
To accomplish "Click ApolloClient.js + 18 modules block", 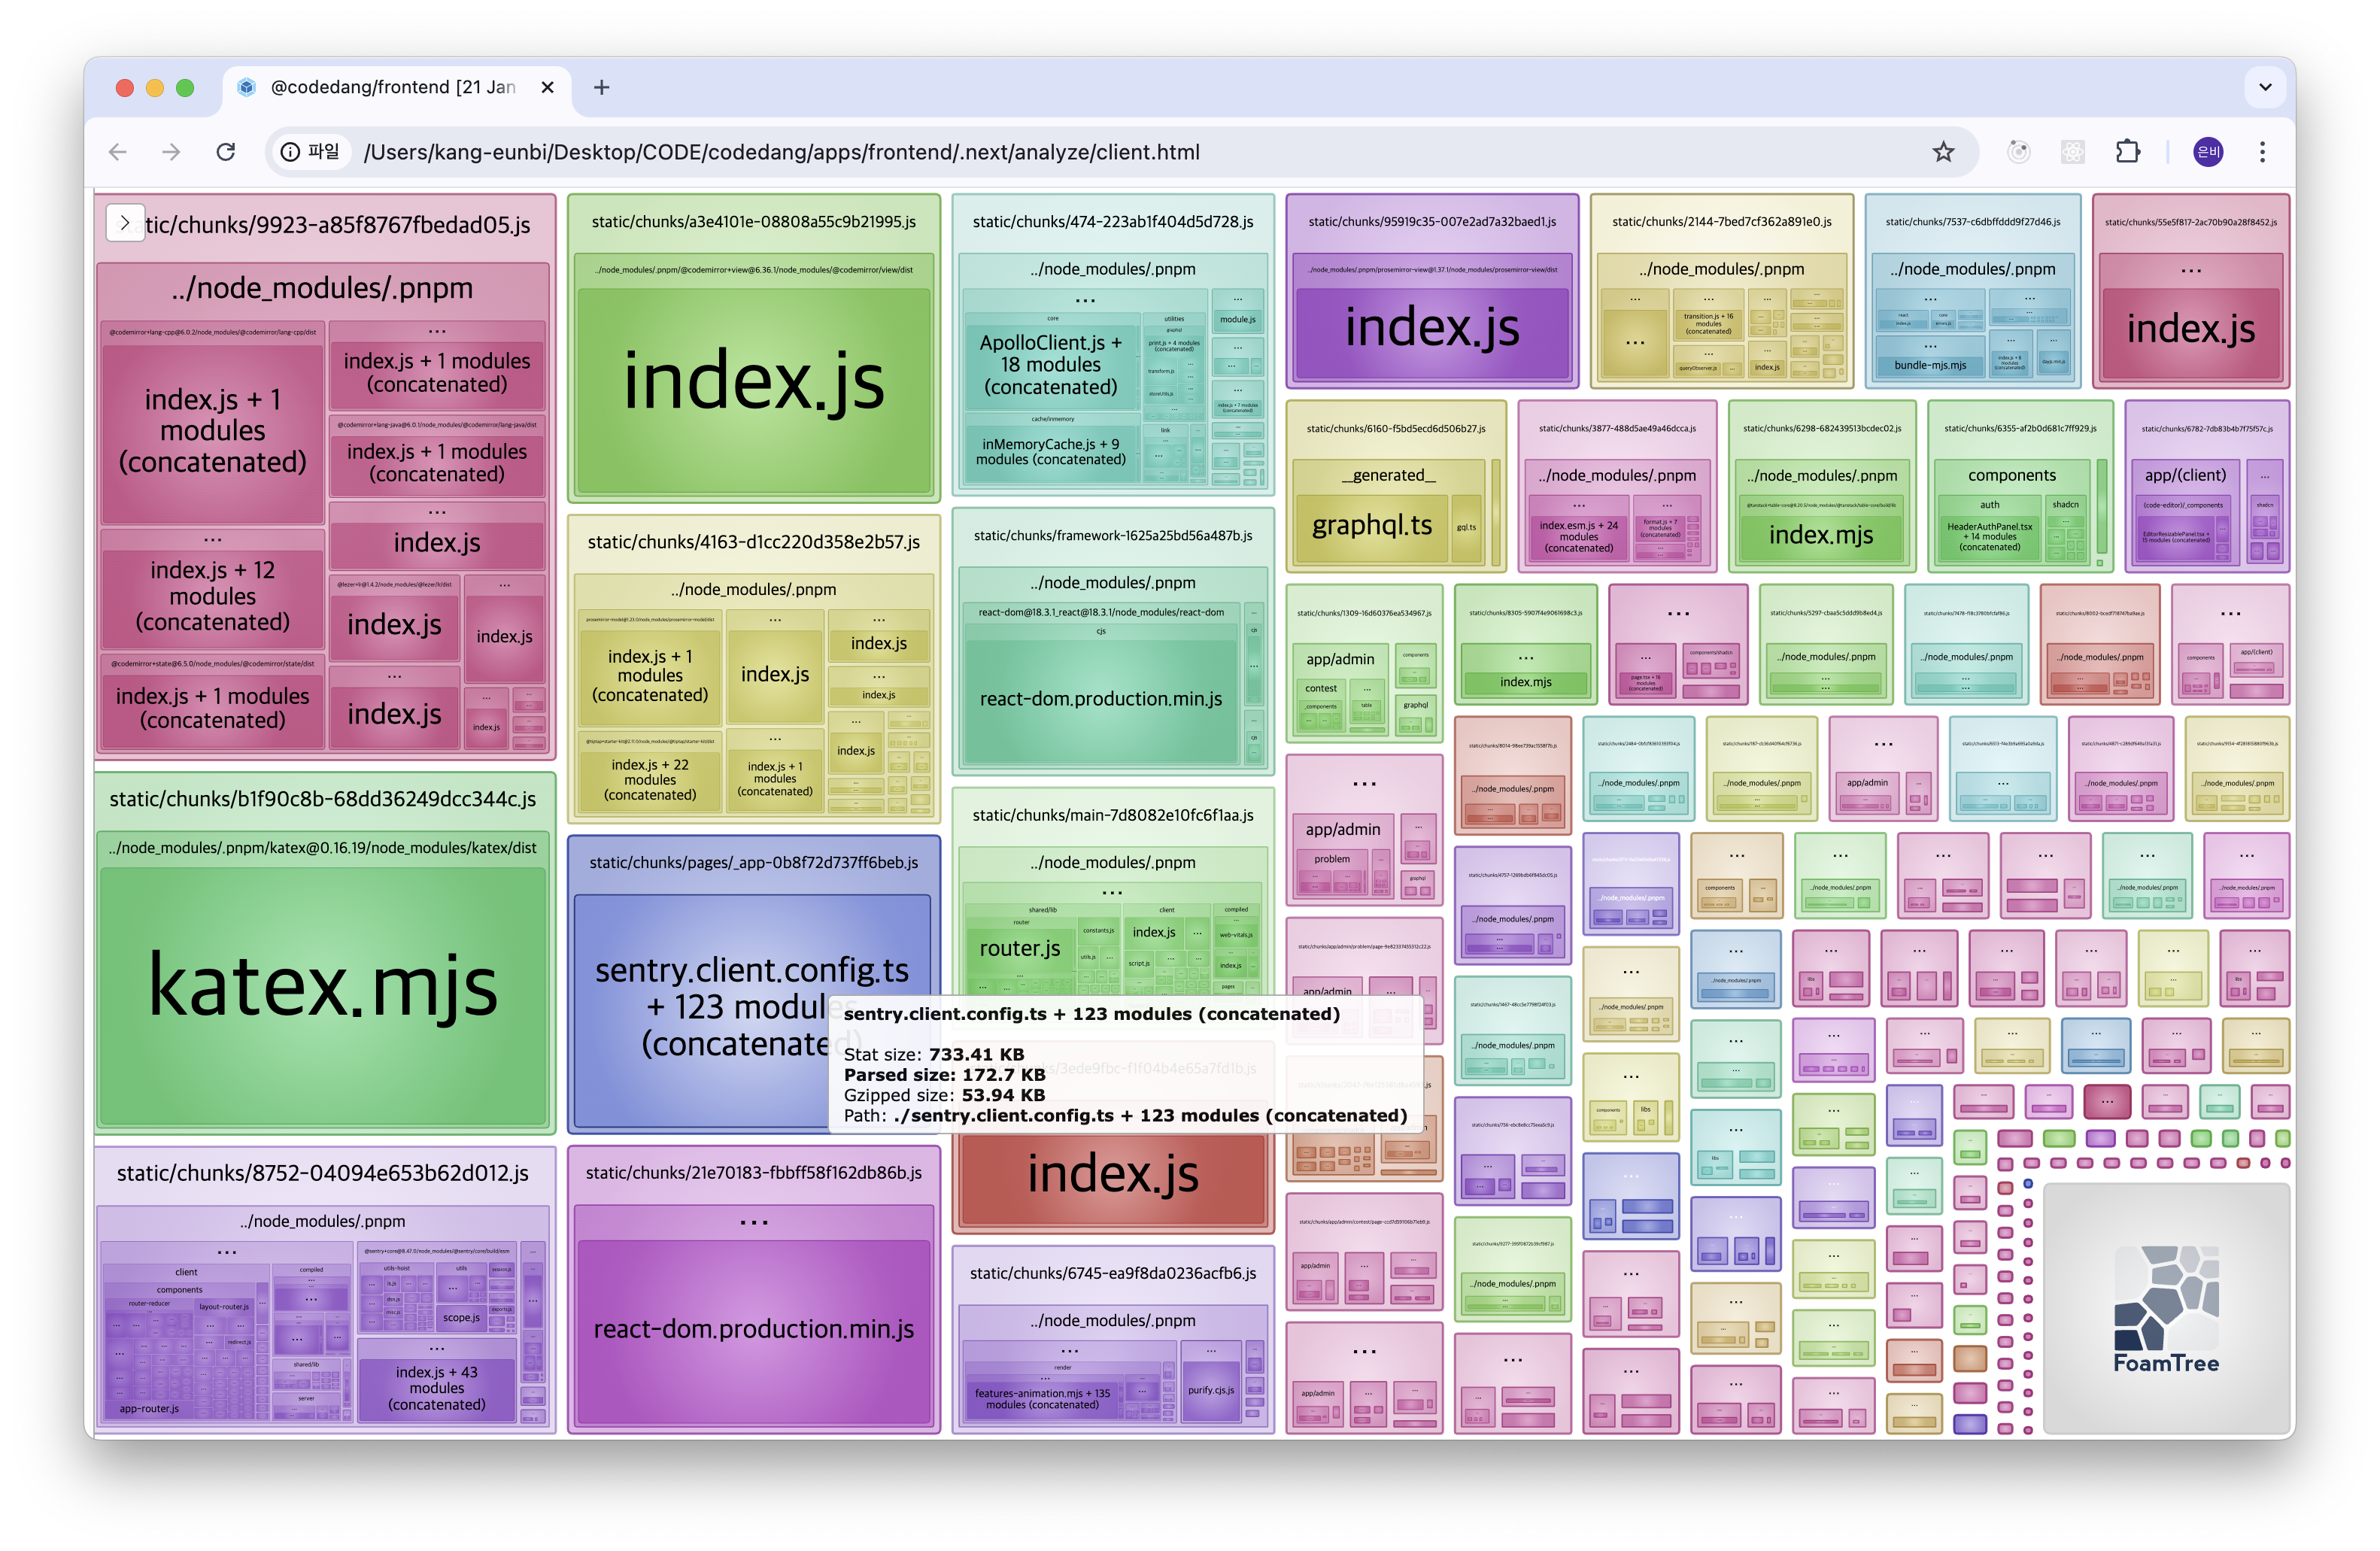I will (1050, 365).
